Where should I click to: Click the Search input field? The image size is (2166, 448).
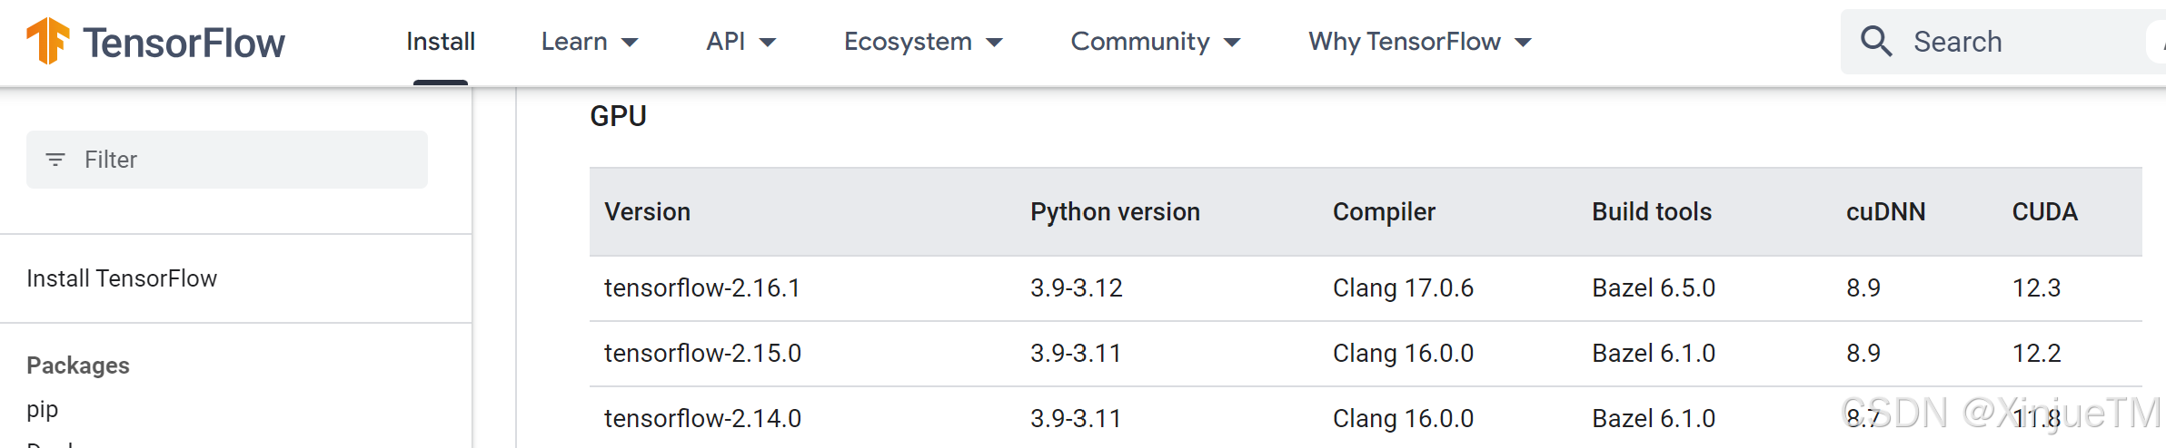click(2003, 42)
